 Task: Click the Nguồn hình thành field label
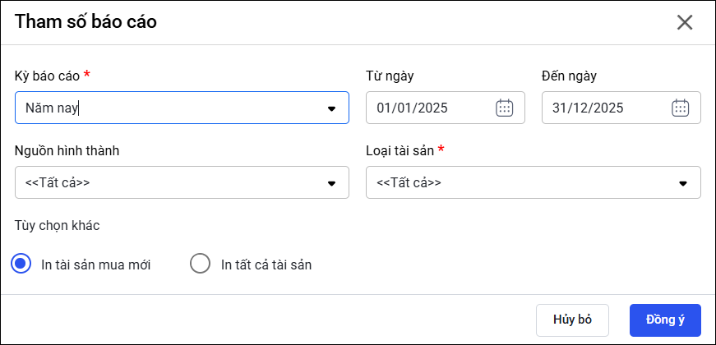pos(67,150)
